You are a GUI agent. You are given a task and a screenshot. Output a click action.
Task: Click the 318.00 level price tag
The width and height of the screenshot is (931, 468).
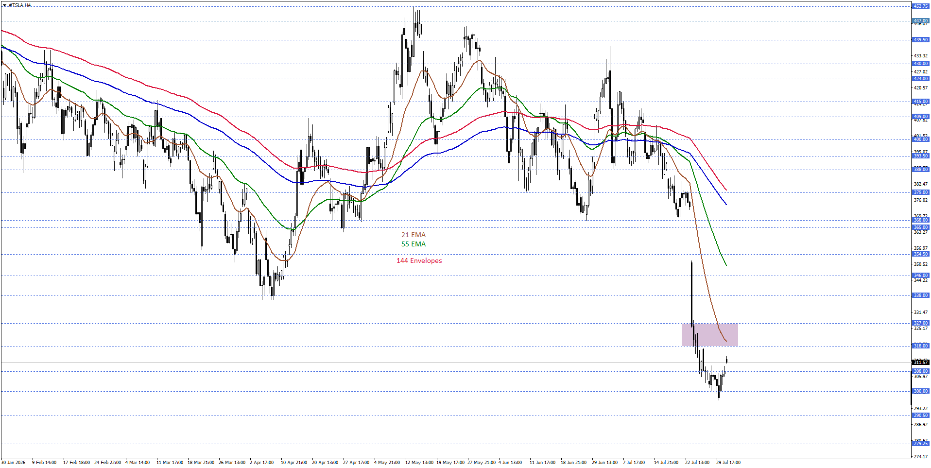click(920, 346)
